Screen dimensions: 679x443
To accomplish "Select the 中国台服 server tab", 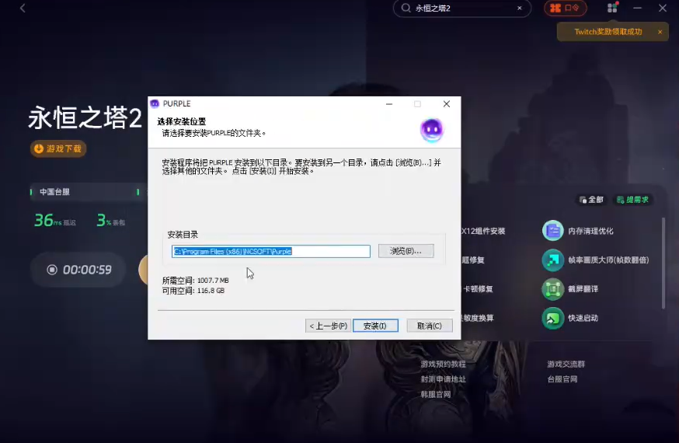I will click(x=54, y=191).
